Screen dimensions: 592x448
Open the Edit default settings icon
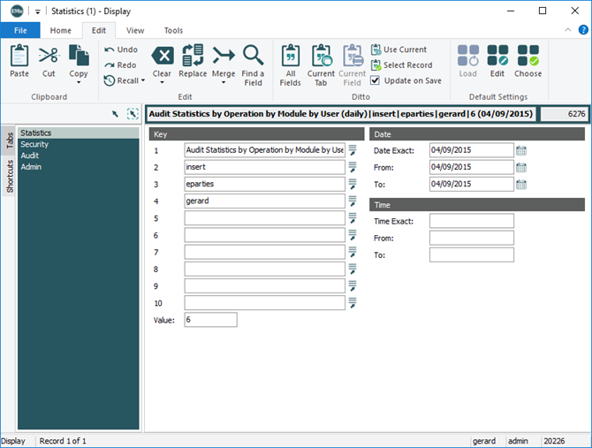(497, 57)
